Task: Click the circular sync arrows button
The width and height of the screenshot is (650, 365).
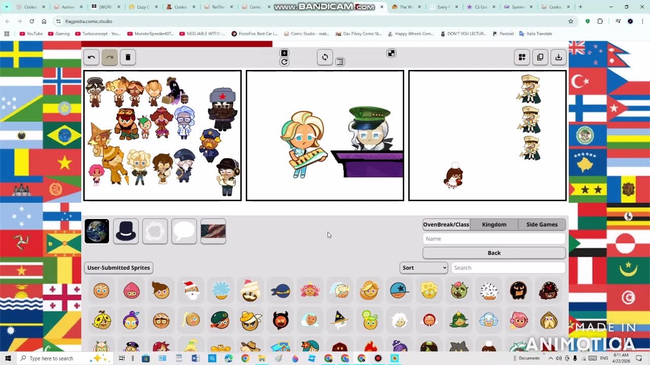Action: click(325, 57)
